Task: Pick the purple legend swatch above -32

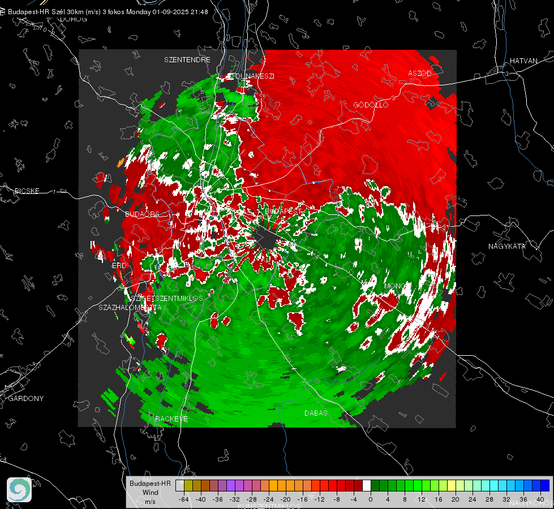Action: (x=231, y=486)
